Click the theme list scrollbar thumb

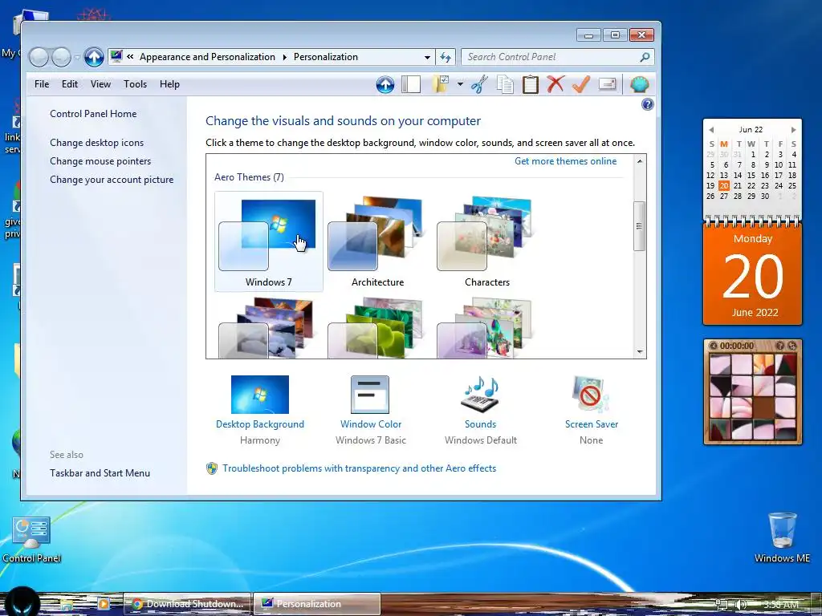click(x=640, y=225)
